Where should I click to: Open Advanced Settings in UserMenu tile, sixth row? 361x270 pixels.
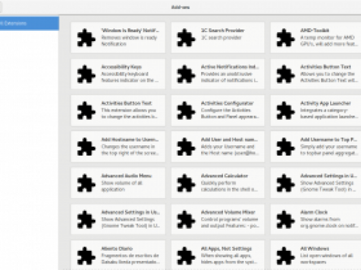(x=118, y=219)
